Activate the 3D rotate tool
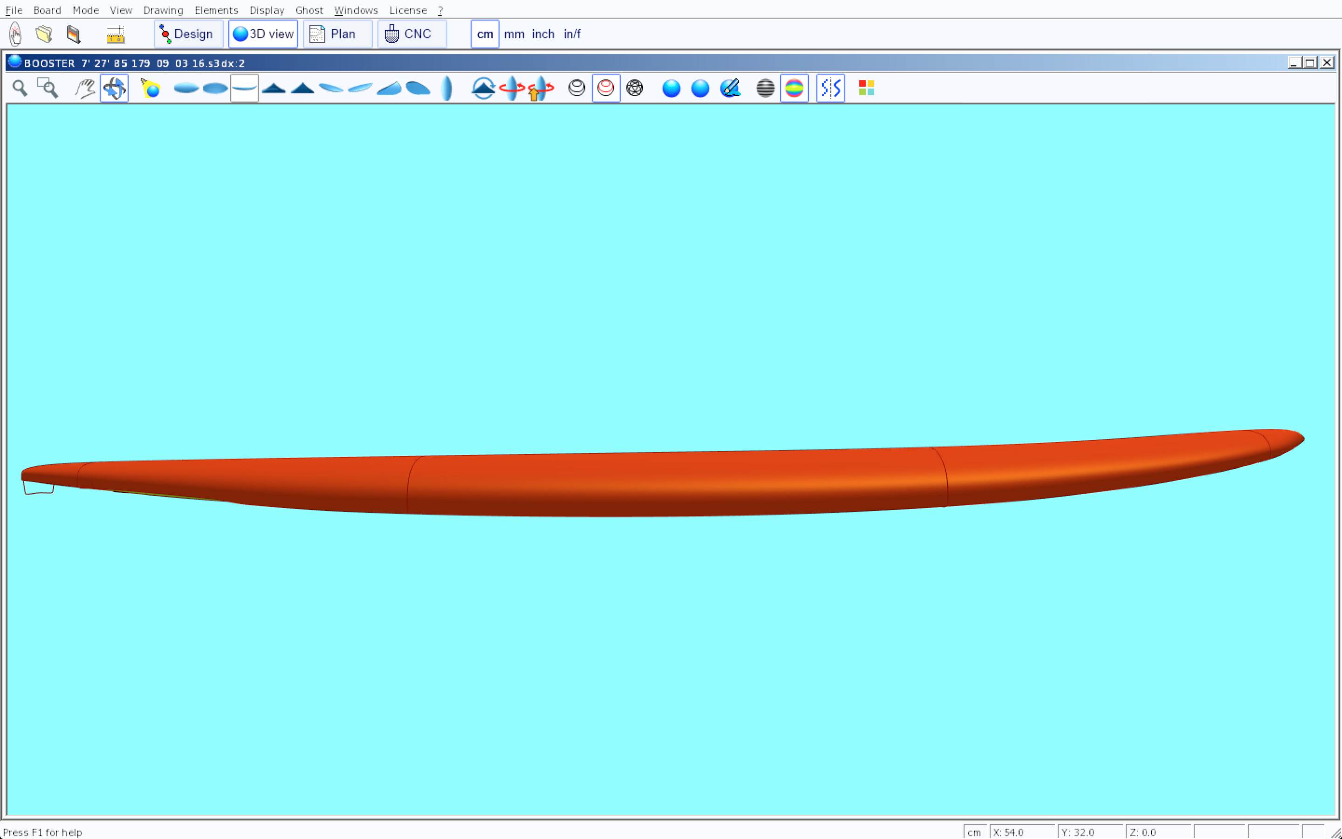The image size is (1342, 839). (114, 88)
